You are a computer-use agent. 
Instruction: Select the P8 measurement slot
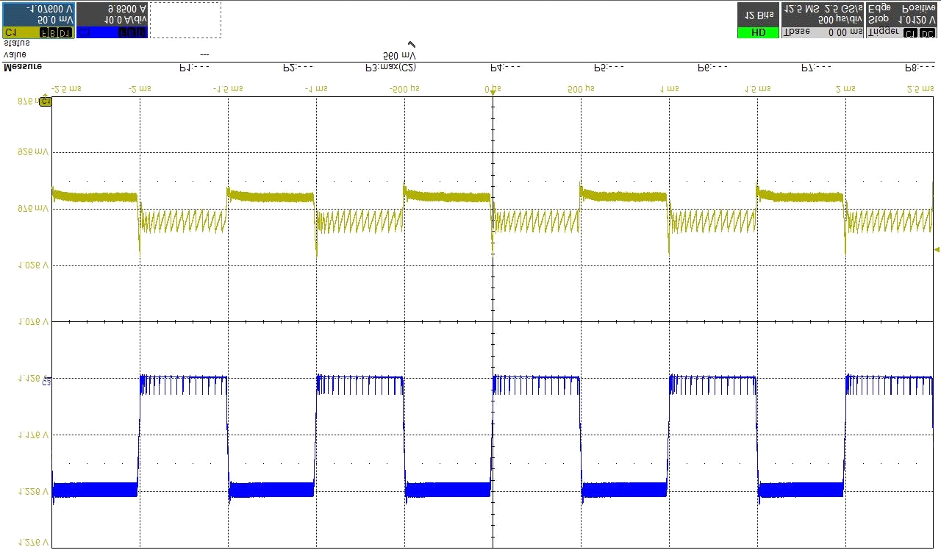[x=920, y=68]
